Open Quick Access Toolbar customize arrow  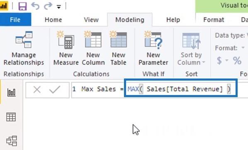[59, 7]
